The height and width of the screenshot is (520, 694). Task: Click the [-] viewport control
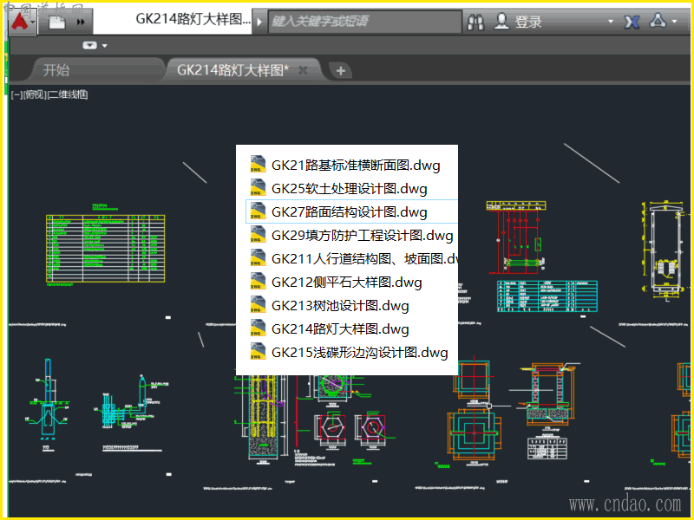pyautogui.click(x=16, y=94)
